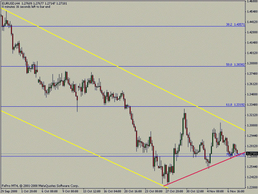Click the EURUSD,H4 symbol title text
The height and width of the screenshot is (194, 258).
pos(11,3)
